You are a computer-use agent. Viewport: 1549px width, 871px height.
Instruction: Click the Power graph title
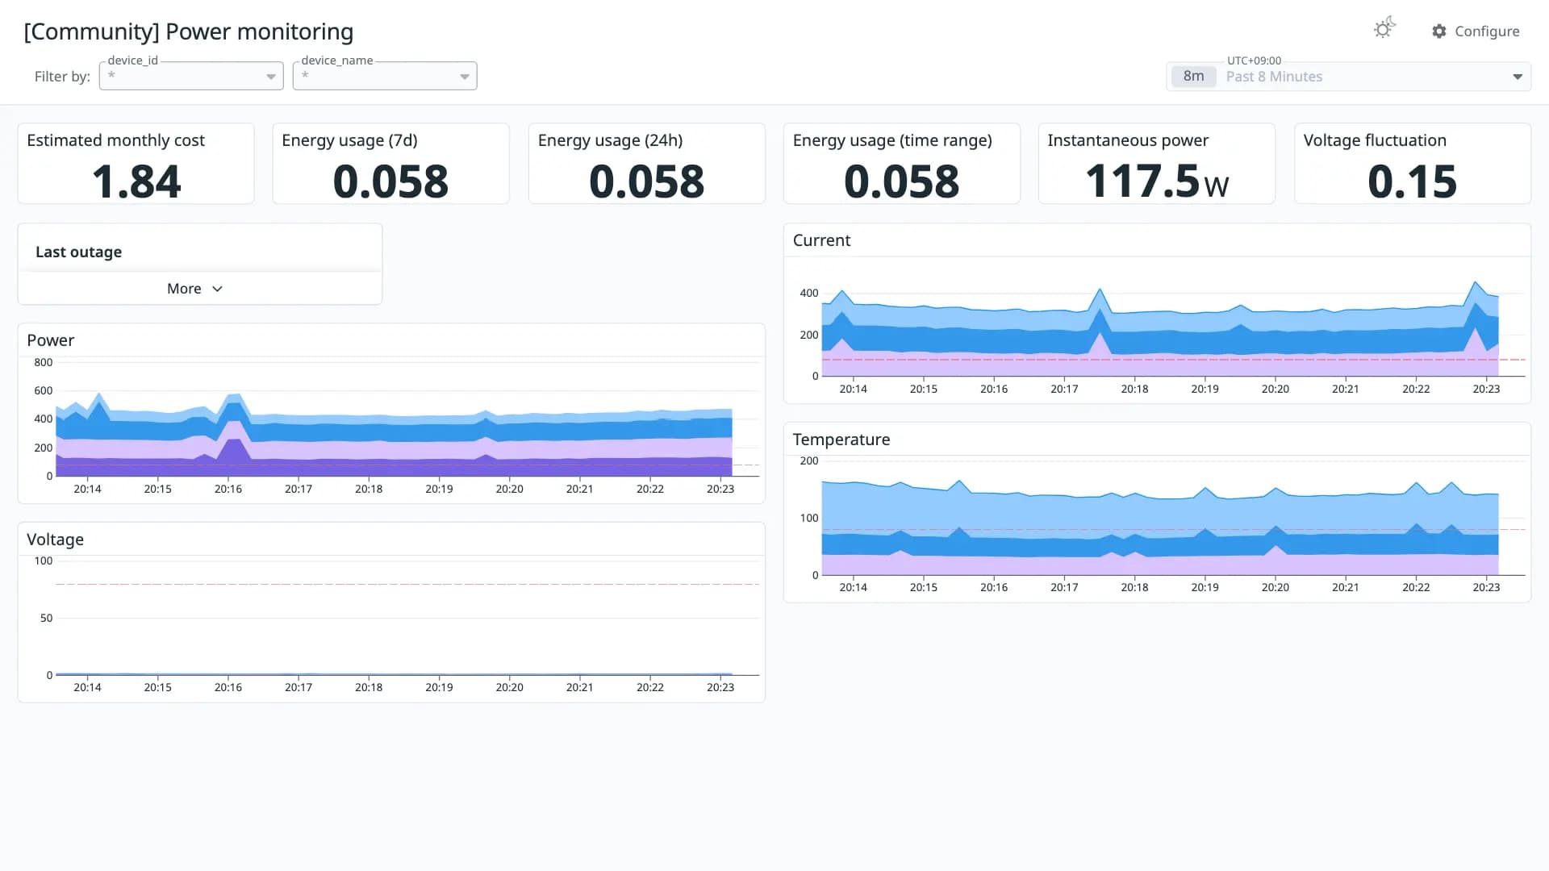pos(50,340)
